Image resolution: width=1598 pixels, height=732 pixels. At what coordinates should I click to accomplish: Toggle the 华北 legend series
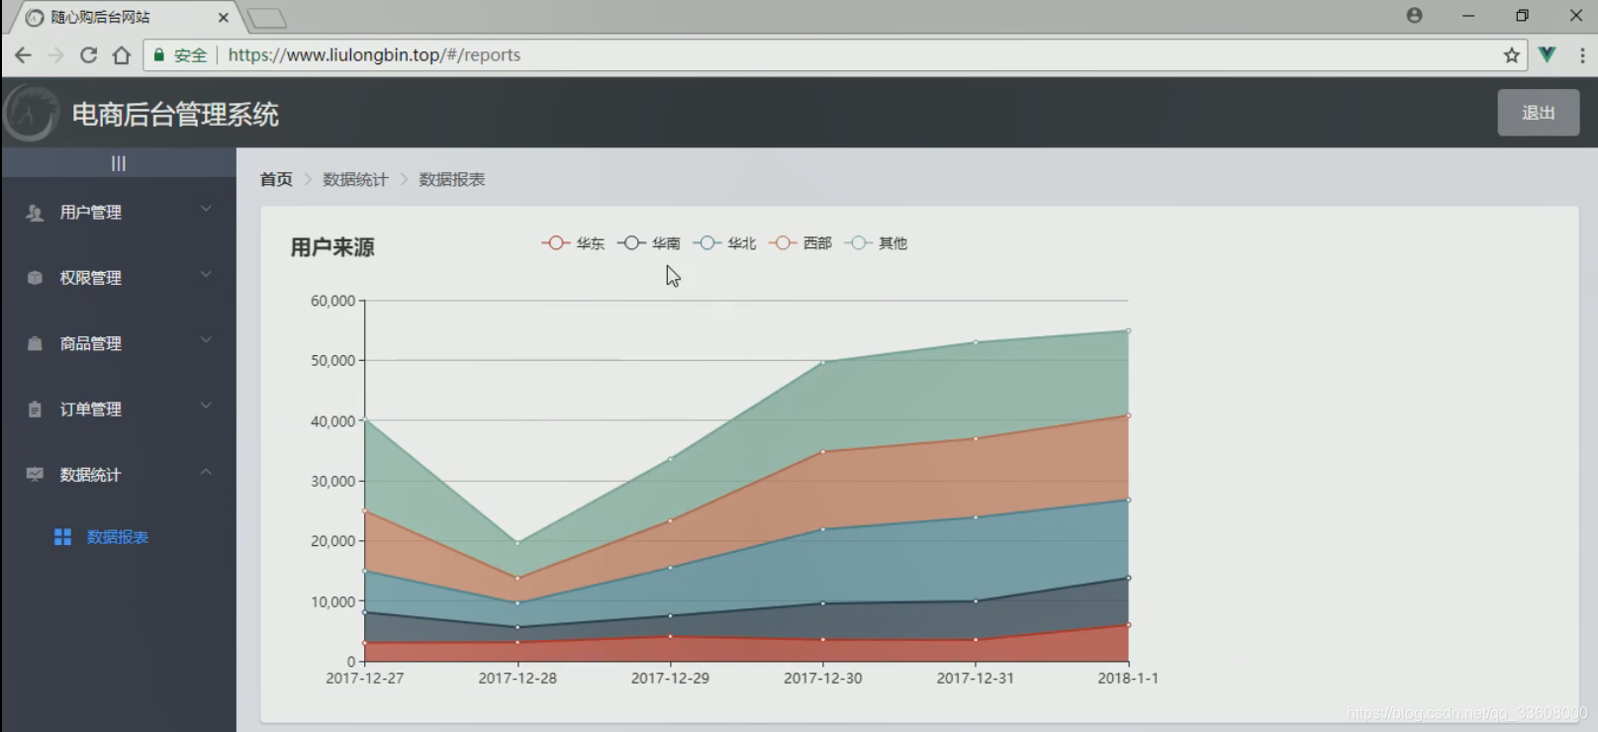point(724,243)
